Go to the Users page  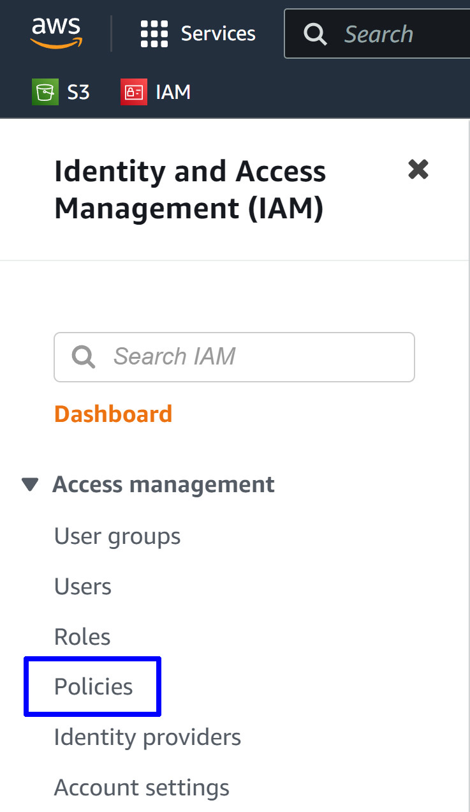pos(83,587)
